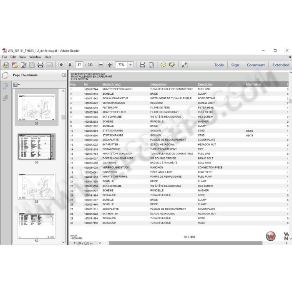The image size is (292, 292).
Task: Open the Comment pane
Action: (256, 65)
